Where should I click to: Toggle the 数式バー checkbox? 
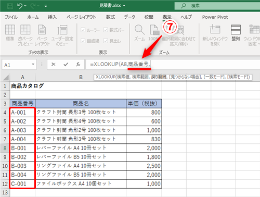pos(106,30)
